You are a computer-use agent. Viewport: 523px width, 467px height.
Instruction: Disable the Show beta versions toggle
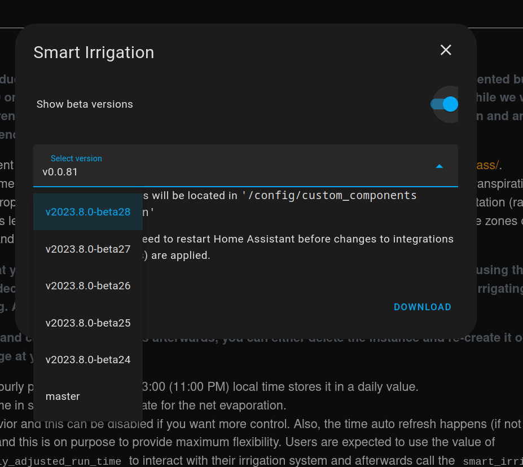pos(444,104)
